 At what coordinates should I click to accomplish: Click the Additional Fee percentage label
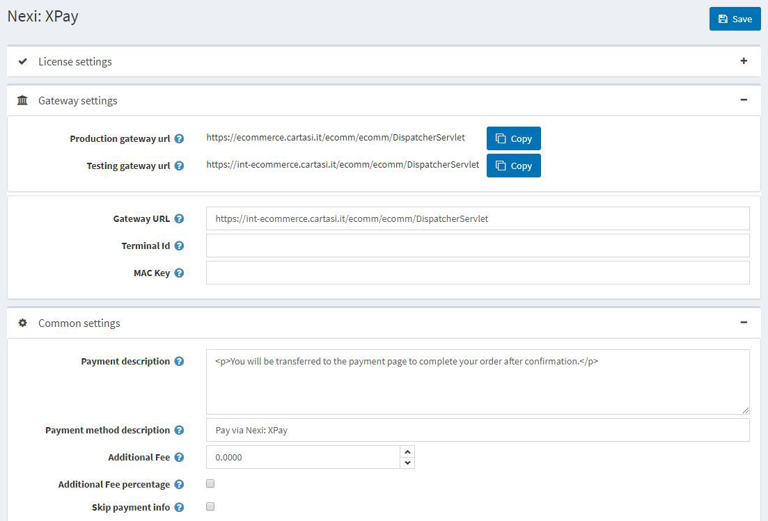click(114, 484)
